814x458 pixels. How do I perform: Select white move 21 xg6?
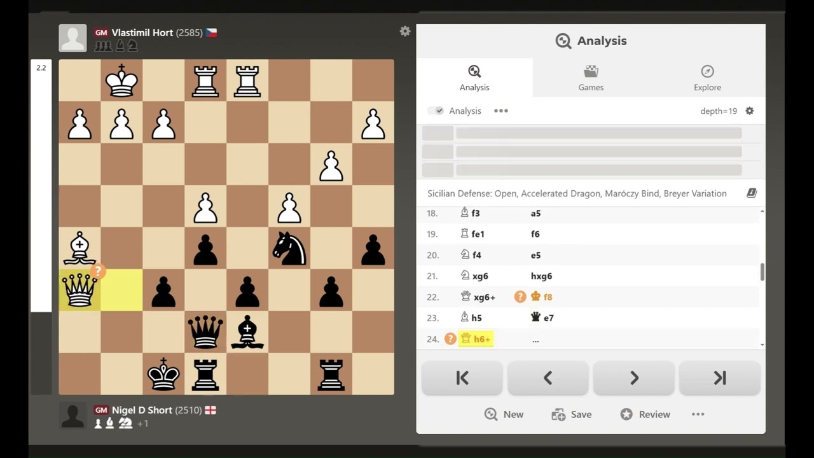pyautogui.click(x=474, y=276)
